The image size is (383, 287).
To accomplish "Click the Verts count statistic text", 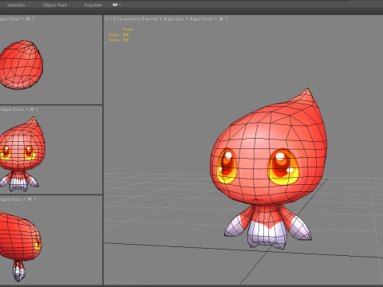I will (x=119, y=40).
